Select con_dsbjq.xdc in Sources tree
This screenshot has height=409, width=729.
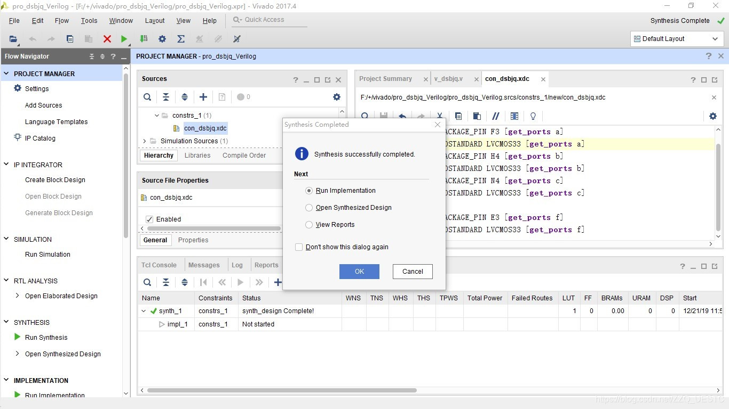coord(205,128)
